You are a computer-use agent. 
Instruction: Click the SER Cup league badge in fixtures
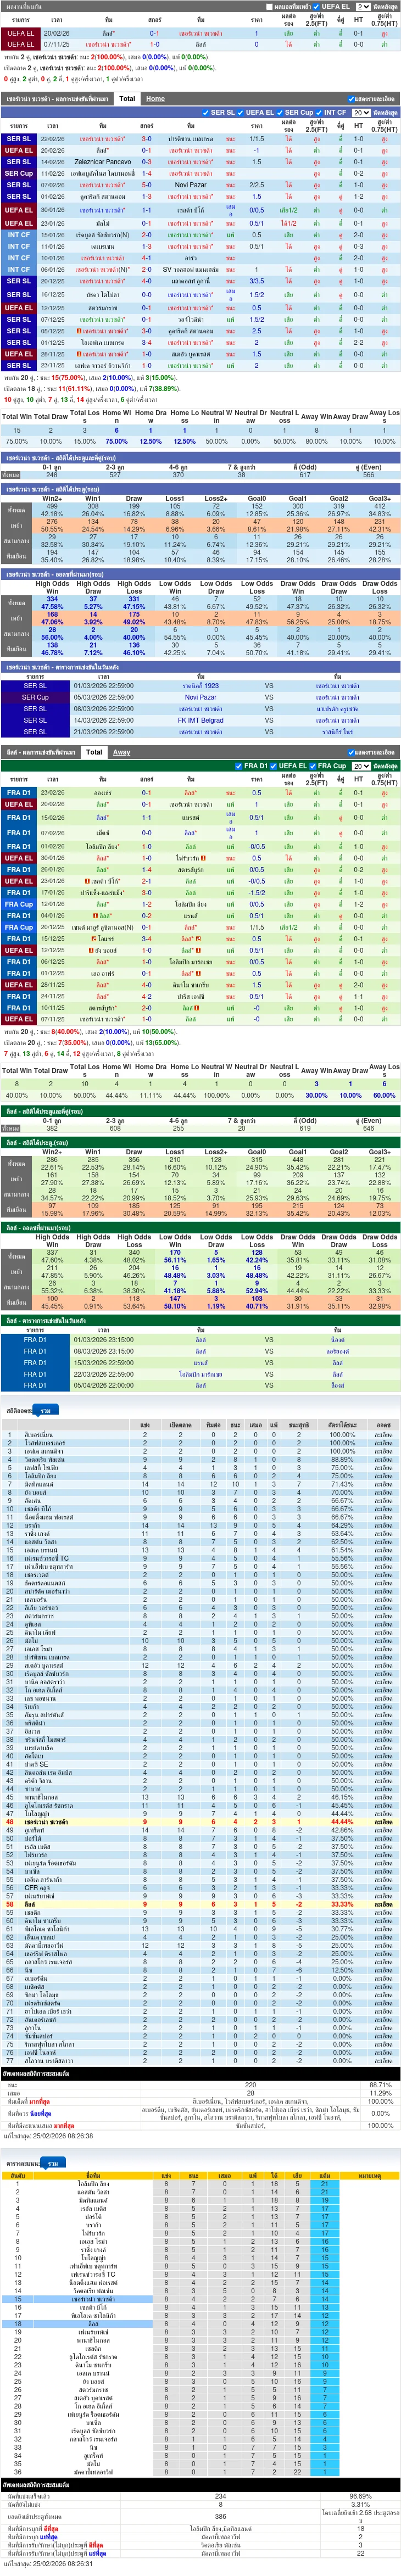click(35, 697)
